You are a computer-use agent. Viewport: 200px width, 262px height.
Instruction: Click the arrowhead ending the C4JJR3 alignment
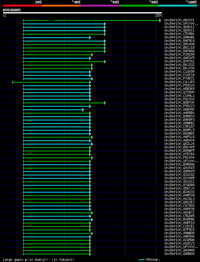[x=90, y=82]
